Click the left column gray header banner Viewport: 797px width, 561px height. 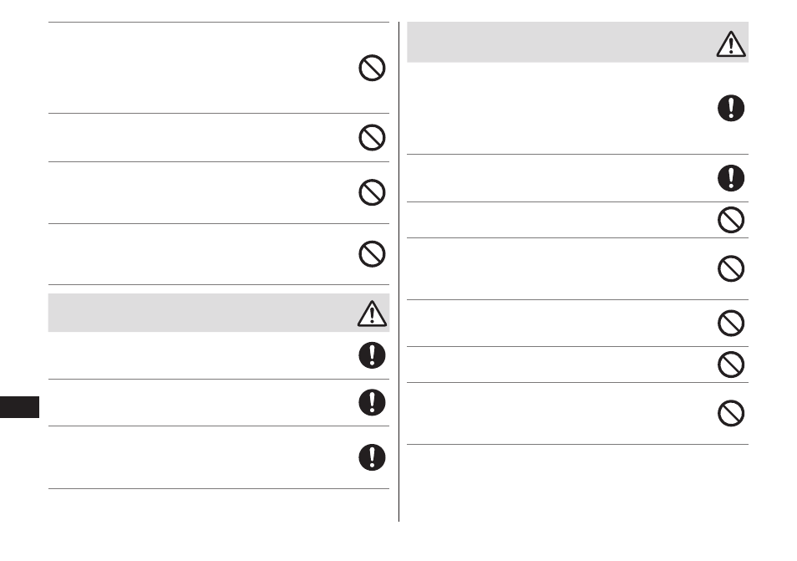coord(219,313)
